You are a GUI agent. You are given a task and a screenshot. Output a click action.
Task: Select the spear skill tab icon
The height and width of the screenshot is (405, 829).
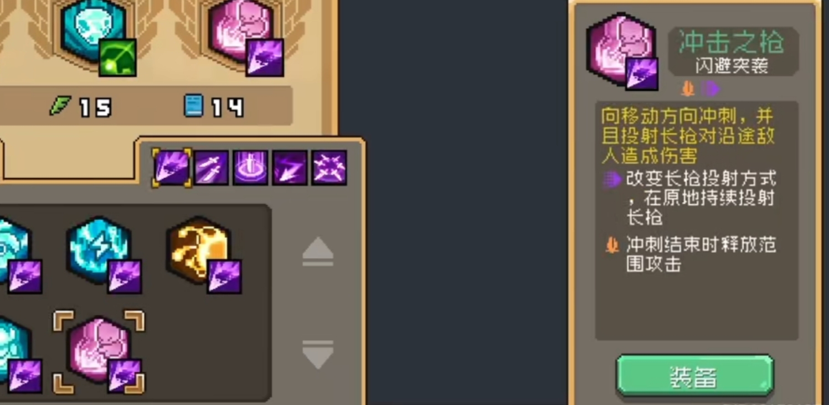click(172, 168)
